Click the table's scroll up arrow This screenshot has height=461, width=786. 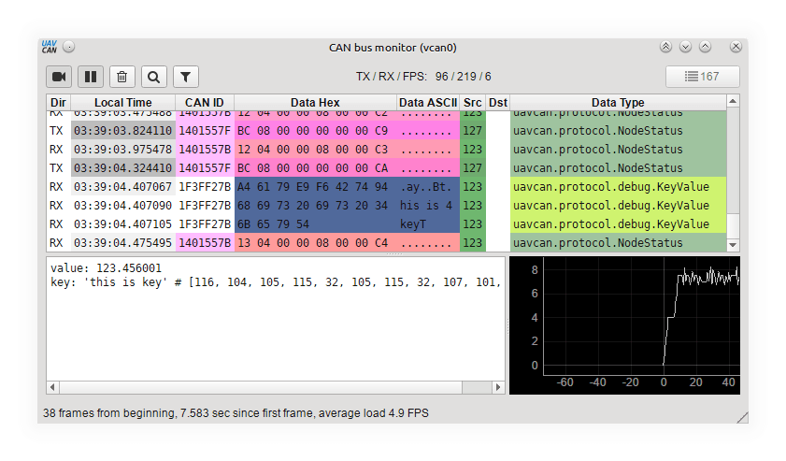(x=733, y=101)
